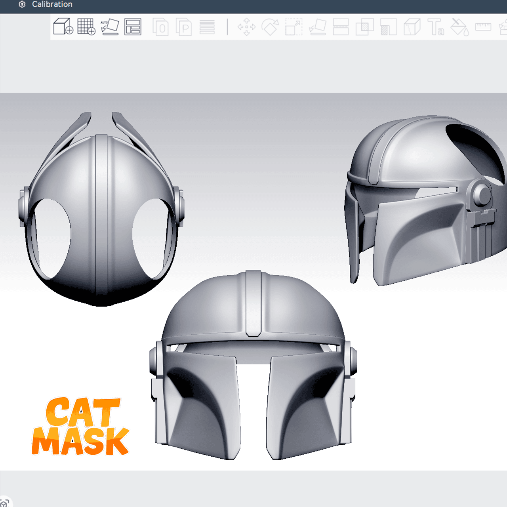Open the Mesh boolean tool
The width and height of the screenshot is (507, 507).
point(364,27)
